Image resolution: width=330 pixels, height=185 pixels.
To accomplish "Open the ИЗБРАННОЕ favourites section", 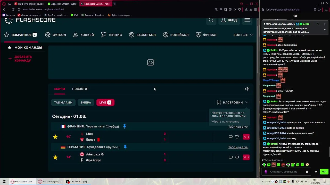I will click(x=21, y=35).
